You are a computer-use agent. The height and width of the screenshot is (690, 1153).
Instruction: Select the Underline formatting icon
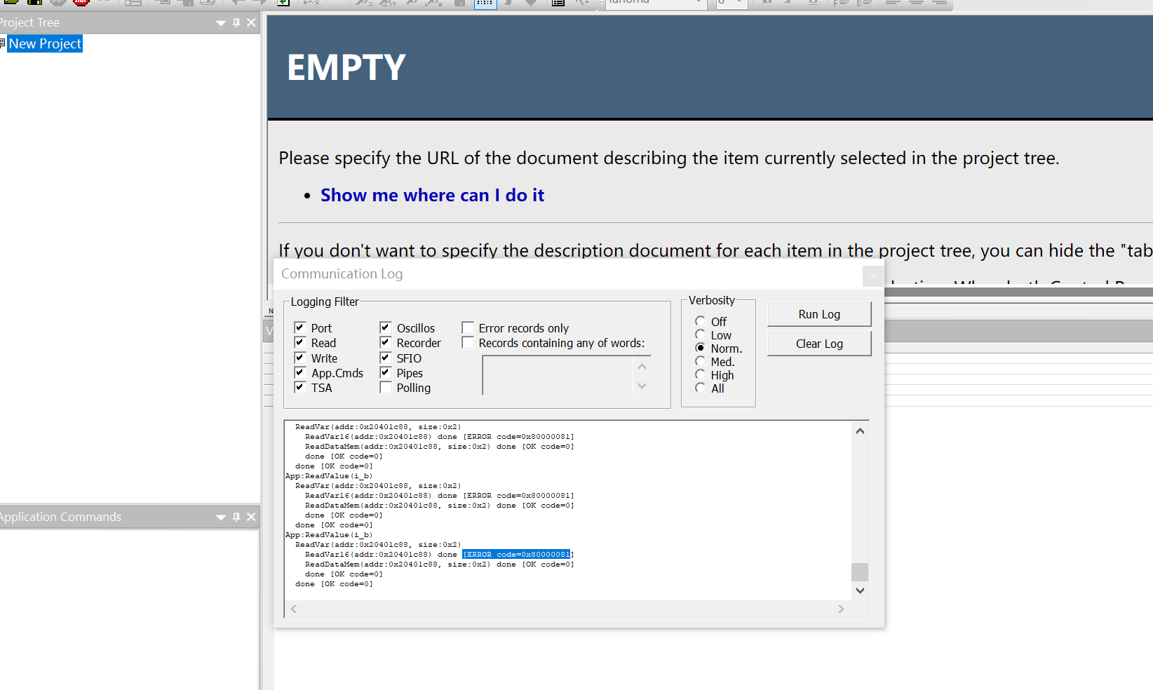pyautogui.click(x=813, y=4)
